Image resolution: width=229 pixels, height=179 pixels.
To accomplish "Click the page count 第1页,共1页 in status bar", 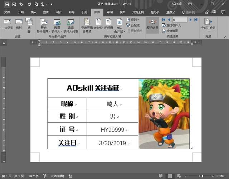I will [13, 176].
